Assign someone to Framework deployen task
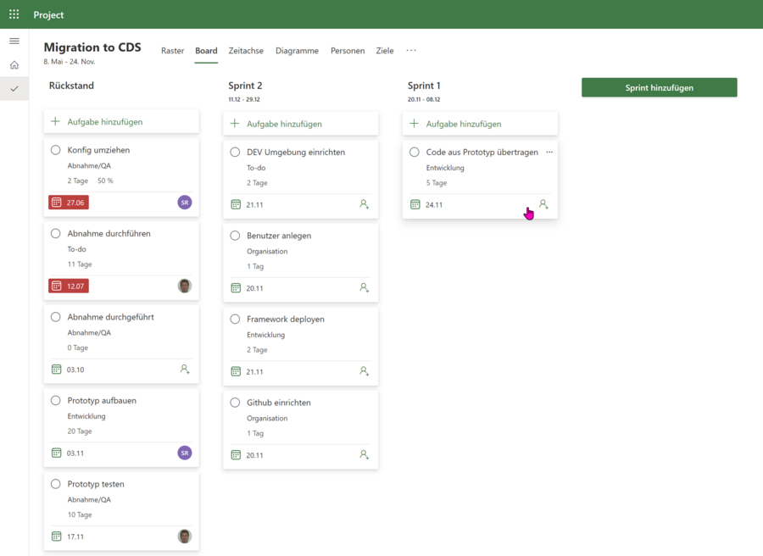Viewport: 763px width, 556px height. (x=364, y=371)
